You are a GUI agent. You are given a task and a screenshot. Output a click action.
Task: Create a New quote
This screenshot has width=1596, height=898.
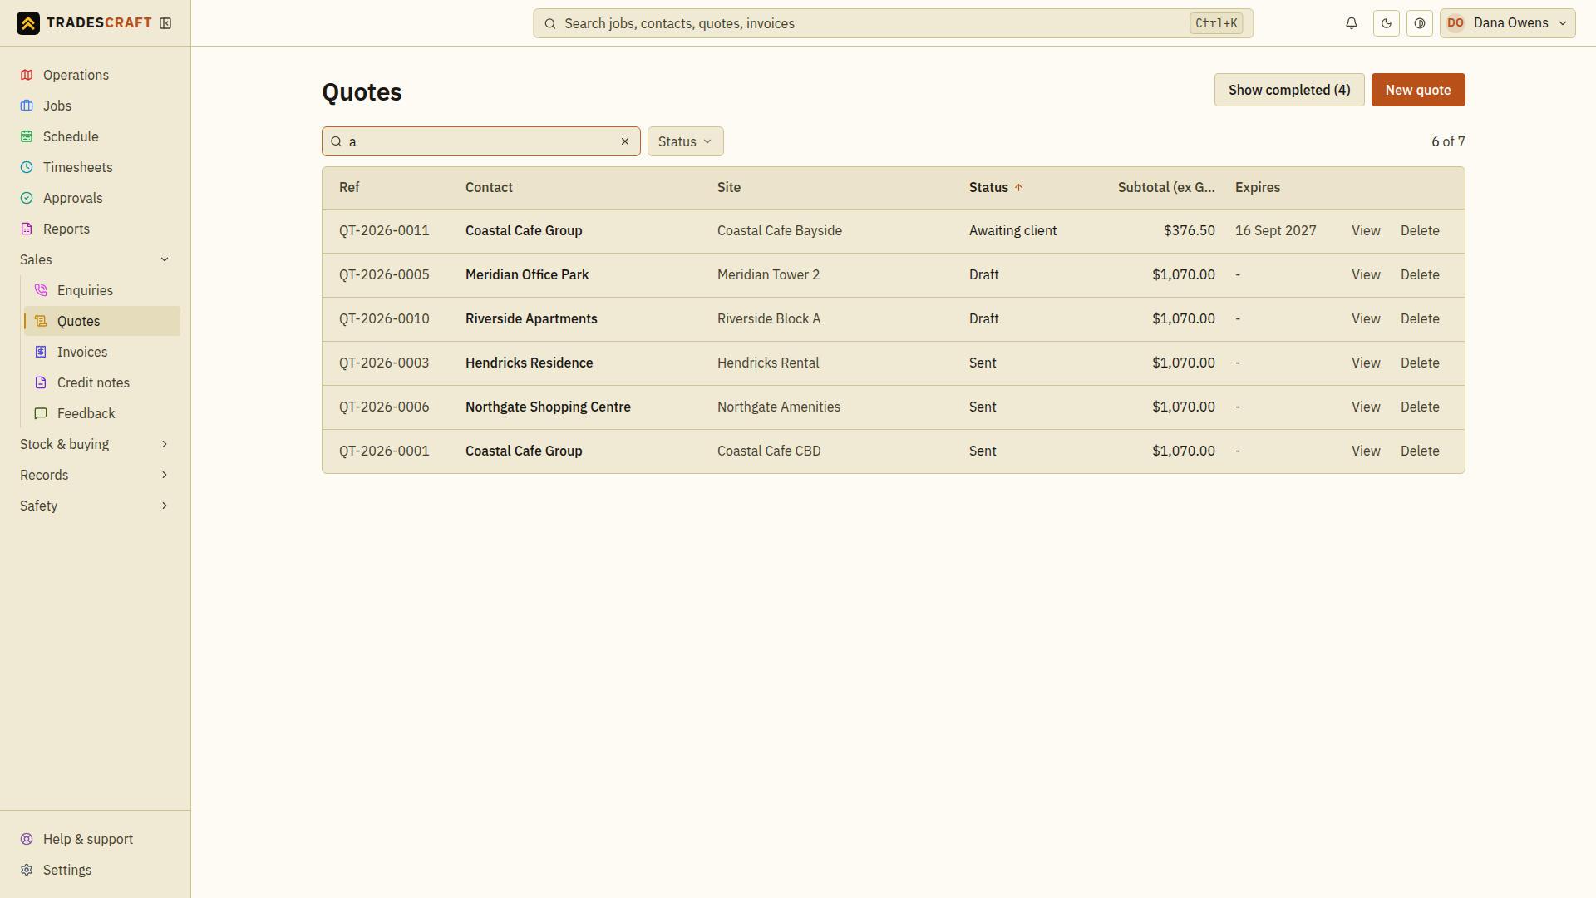click(1418, 90)
